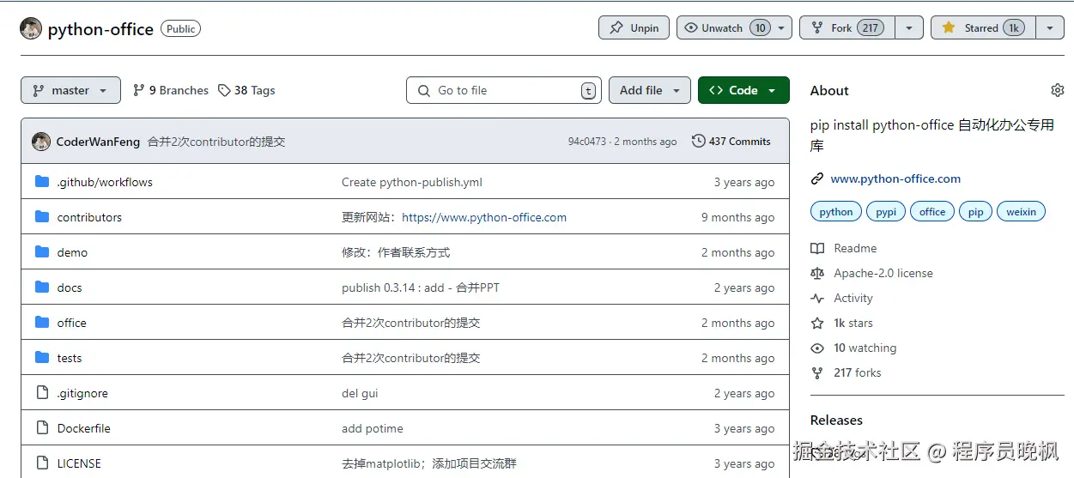
Task: Select the pypi topic tag
Action: point(886,211)
